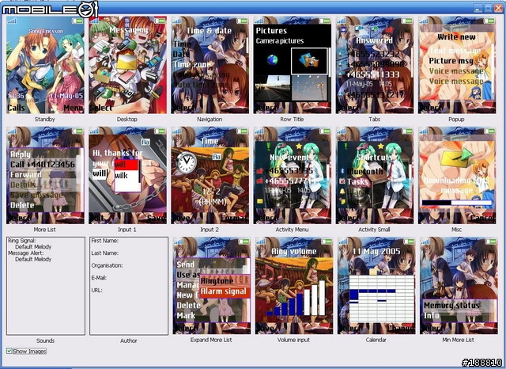Open the Expand More List preview
Image resolution: width=506 pixels, height=369 pixels.
click(x=212, y=286)
